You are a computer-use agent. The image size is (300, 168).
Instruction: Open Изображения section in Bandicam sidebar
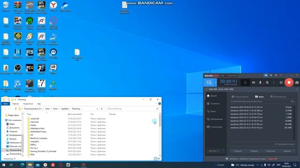215,119
